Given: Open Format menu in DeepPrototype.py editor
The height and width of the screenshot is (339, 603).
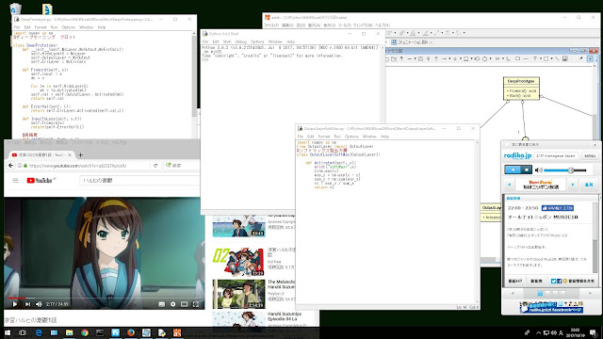Looking at the screenshot, I should [41, 27].
